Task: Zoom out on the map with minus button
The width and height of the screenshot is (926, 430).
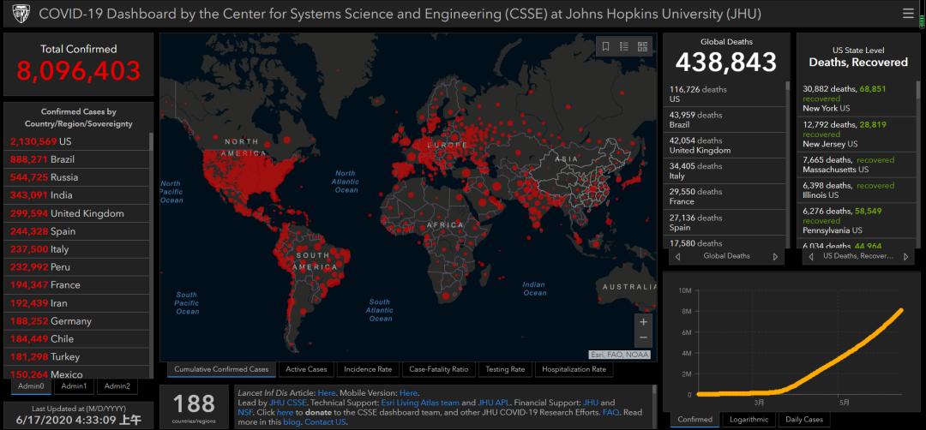Action: point(643,338)
